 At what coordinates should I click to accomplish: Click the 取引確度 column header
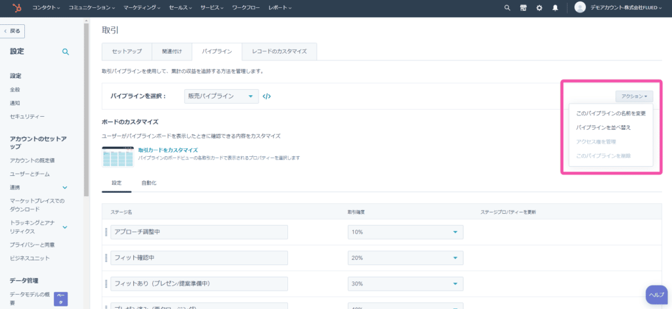(356, 212)
